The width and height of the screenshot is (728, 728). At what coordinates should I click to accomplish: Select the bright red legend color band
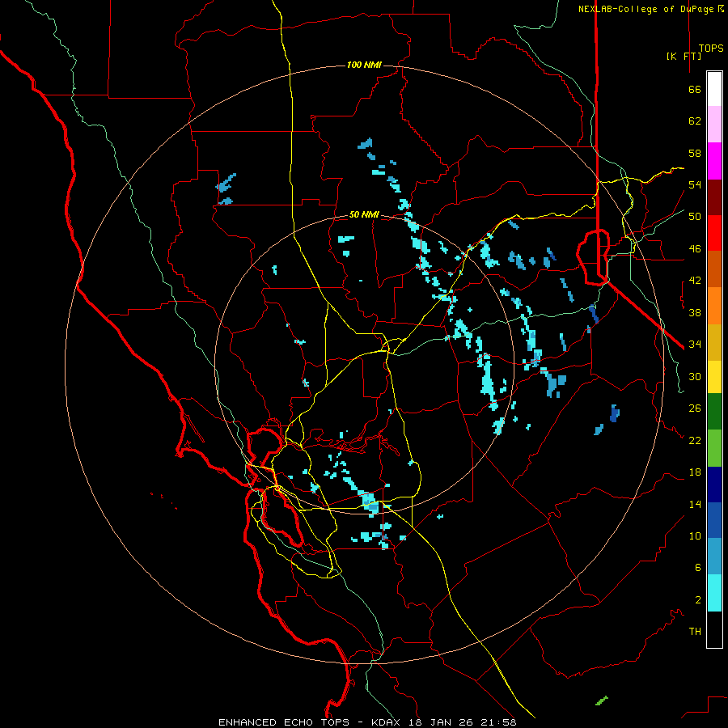click(x=714, y=233)
